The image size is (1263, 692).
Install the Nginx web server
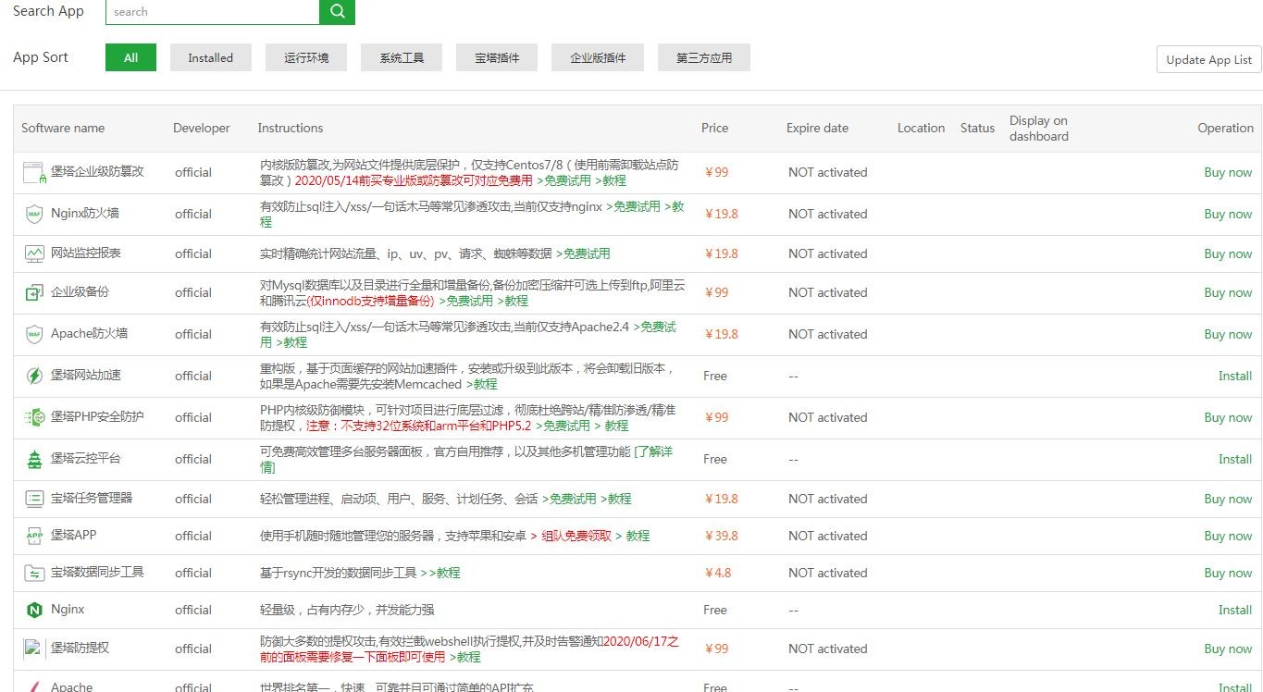coord(1234,610)
